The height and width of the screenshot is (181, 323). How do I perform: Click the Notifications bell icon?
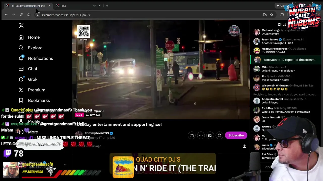21,58
